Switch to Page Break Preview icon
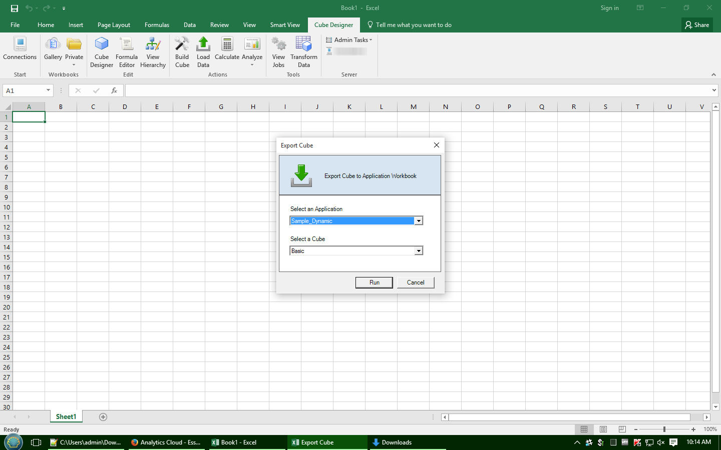 622,429
